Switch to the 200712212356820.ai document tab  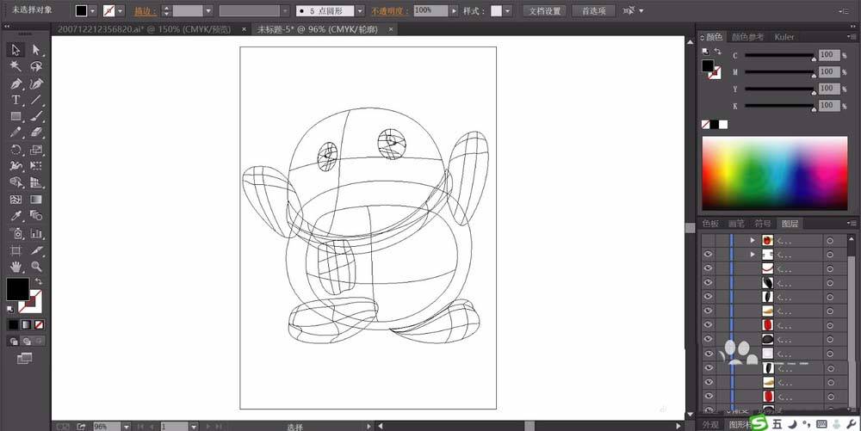click(x=145, y=29)
